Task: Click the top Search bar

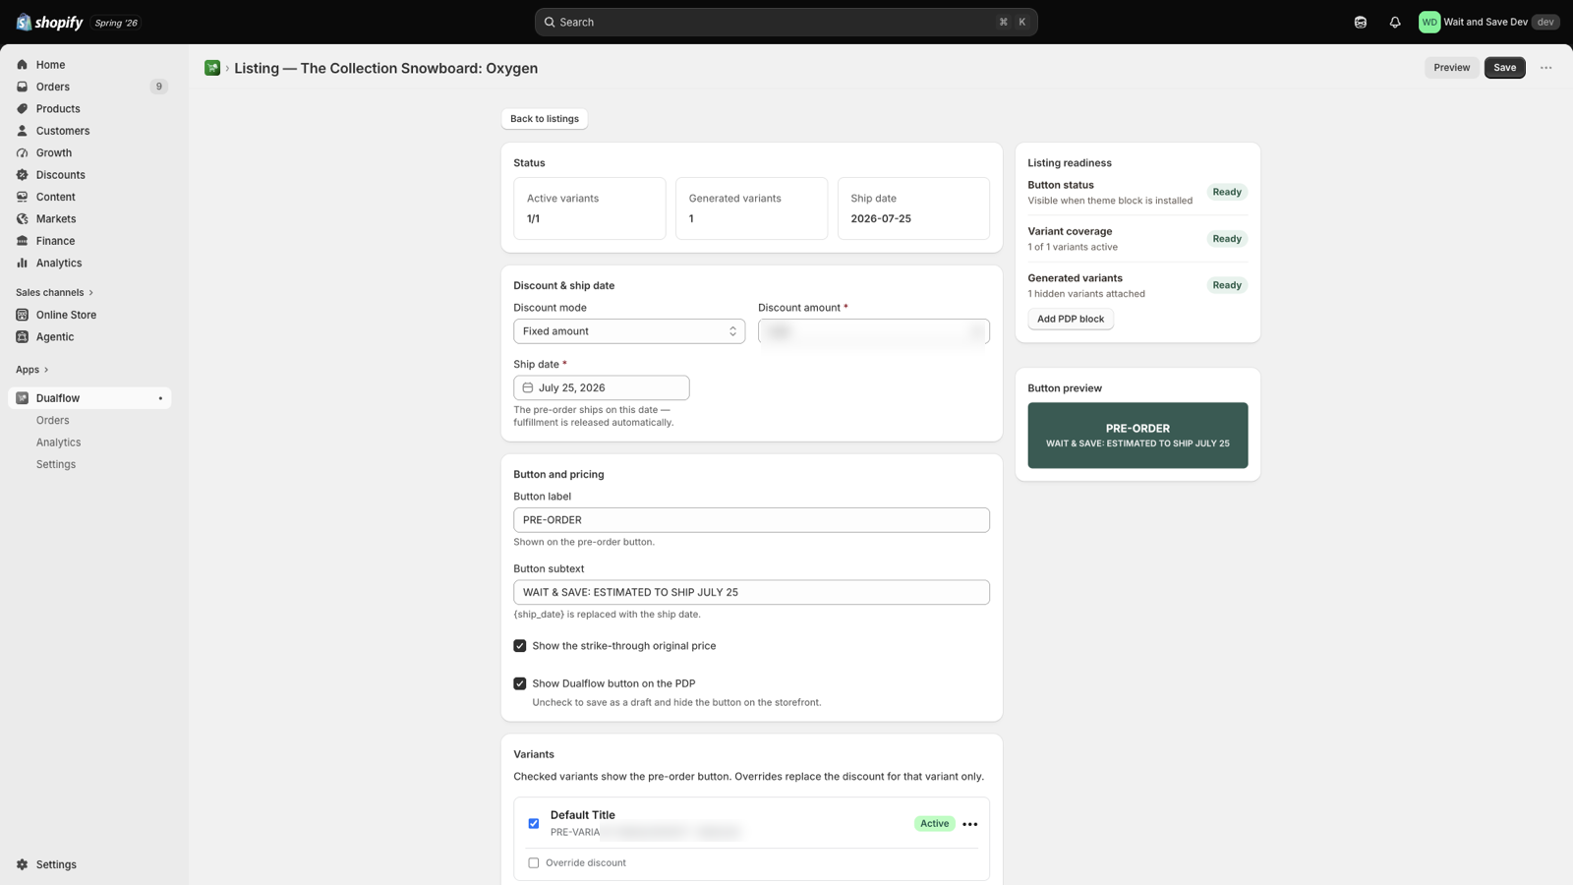Action: coord(786,22)
